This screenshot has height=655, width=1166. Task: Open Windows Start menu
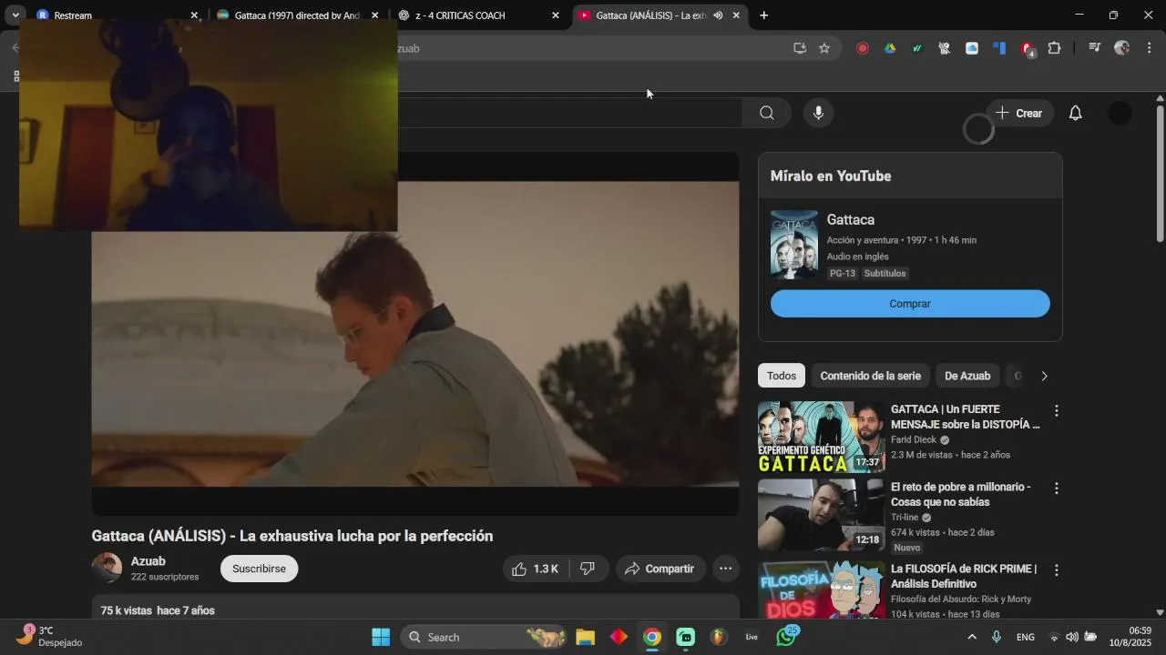click(x=381, y=637)
